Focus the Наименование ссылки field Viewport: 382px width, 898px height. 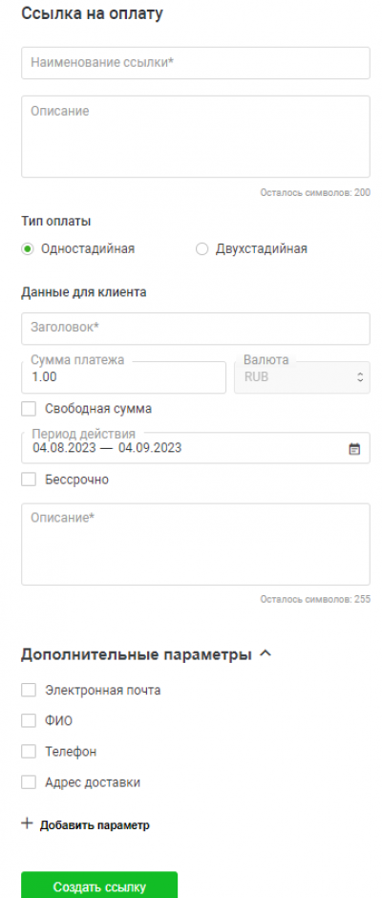195,63
